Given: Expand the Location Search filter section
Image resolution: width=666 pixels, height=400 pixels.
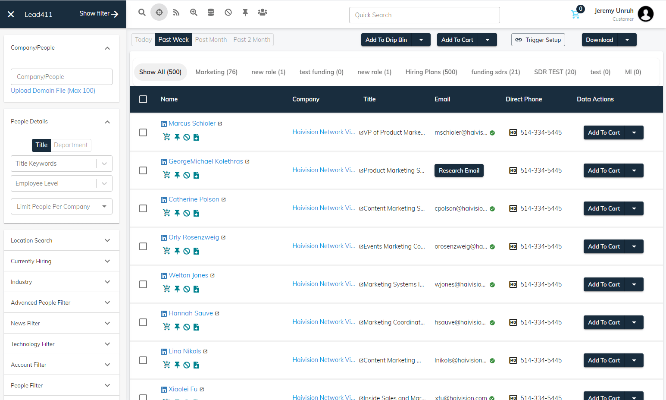Looking at the screenshot, I should (x=61, y=240).
